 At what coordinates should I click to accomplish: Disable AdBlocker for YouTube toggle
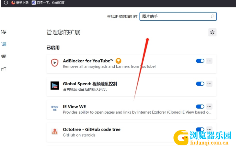click(x=200, y=61)
